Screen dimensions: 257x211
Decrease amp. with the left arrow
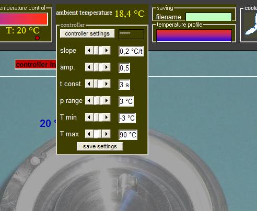[89, 67]
